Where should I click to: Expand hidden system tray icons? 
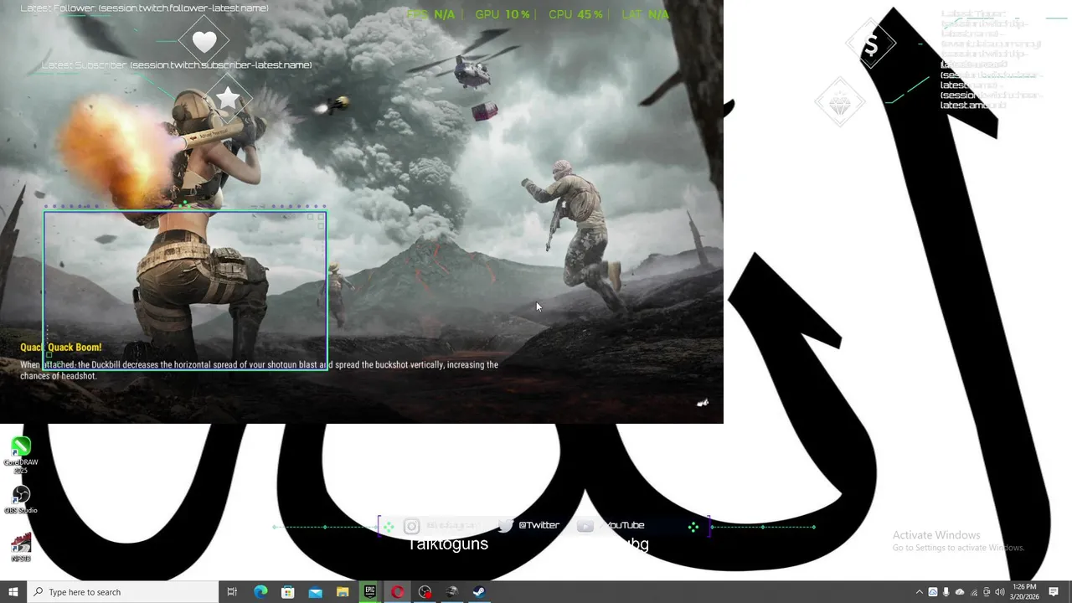click(919, 592)
